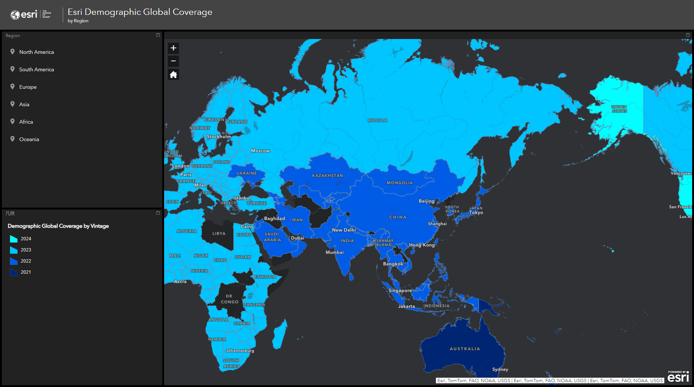694x387 pixels.
Task: Click Libya on the map
Action: click(x=219, y=234)
